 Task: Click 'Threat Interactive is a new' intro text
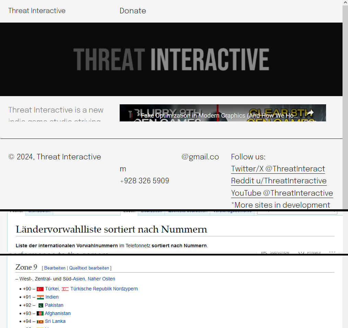tap(56, 110)
